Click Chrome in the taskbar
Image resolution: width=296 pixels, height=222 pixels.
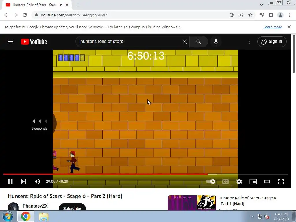tap(26, 216)
